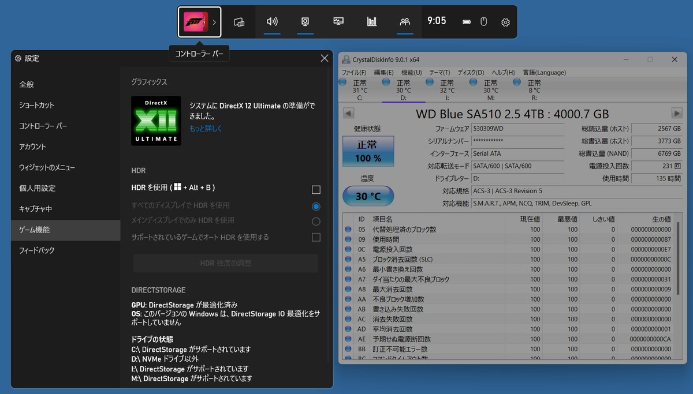This screenshot has height=394, width=693.
Task: Open キャプチャ中 settings section
Action: (65, 209)
